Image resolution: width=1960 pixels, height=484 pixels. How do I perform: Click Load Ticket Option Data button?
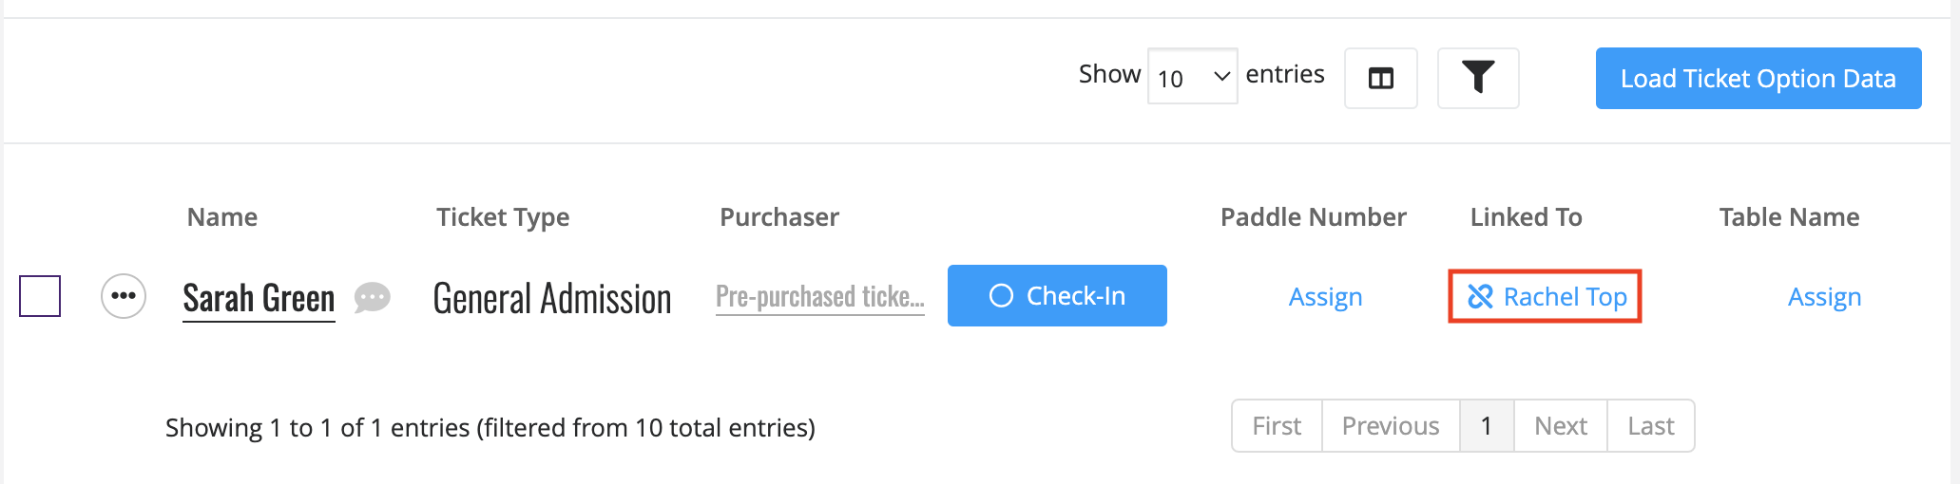pos(1758,78)
